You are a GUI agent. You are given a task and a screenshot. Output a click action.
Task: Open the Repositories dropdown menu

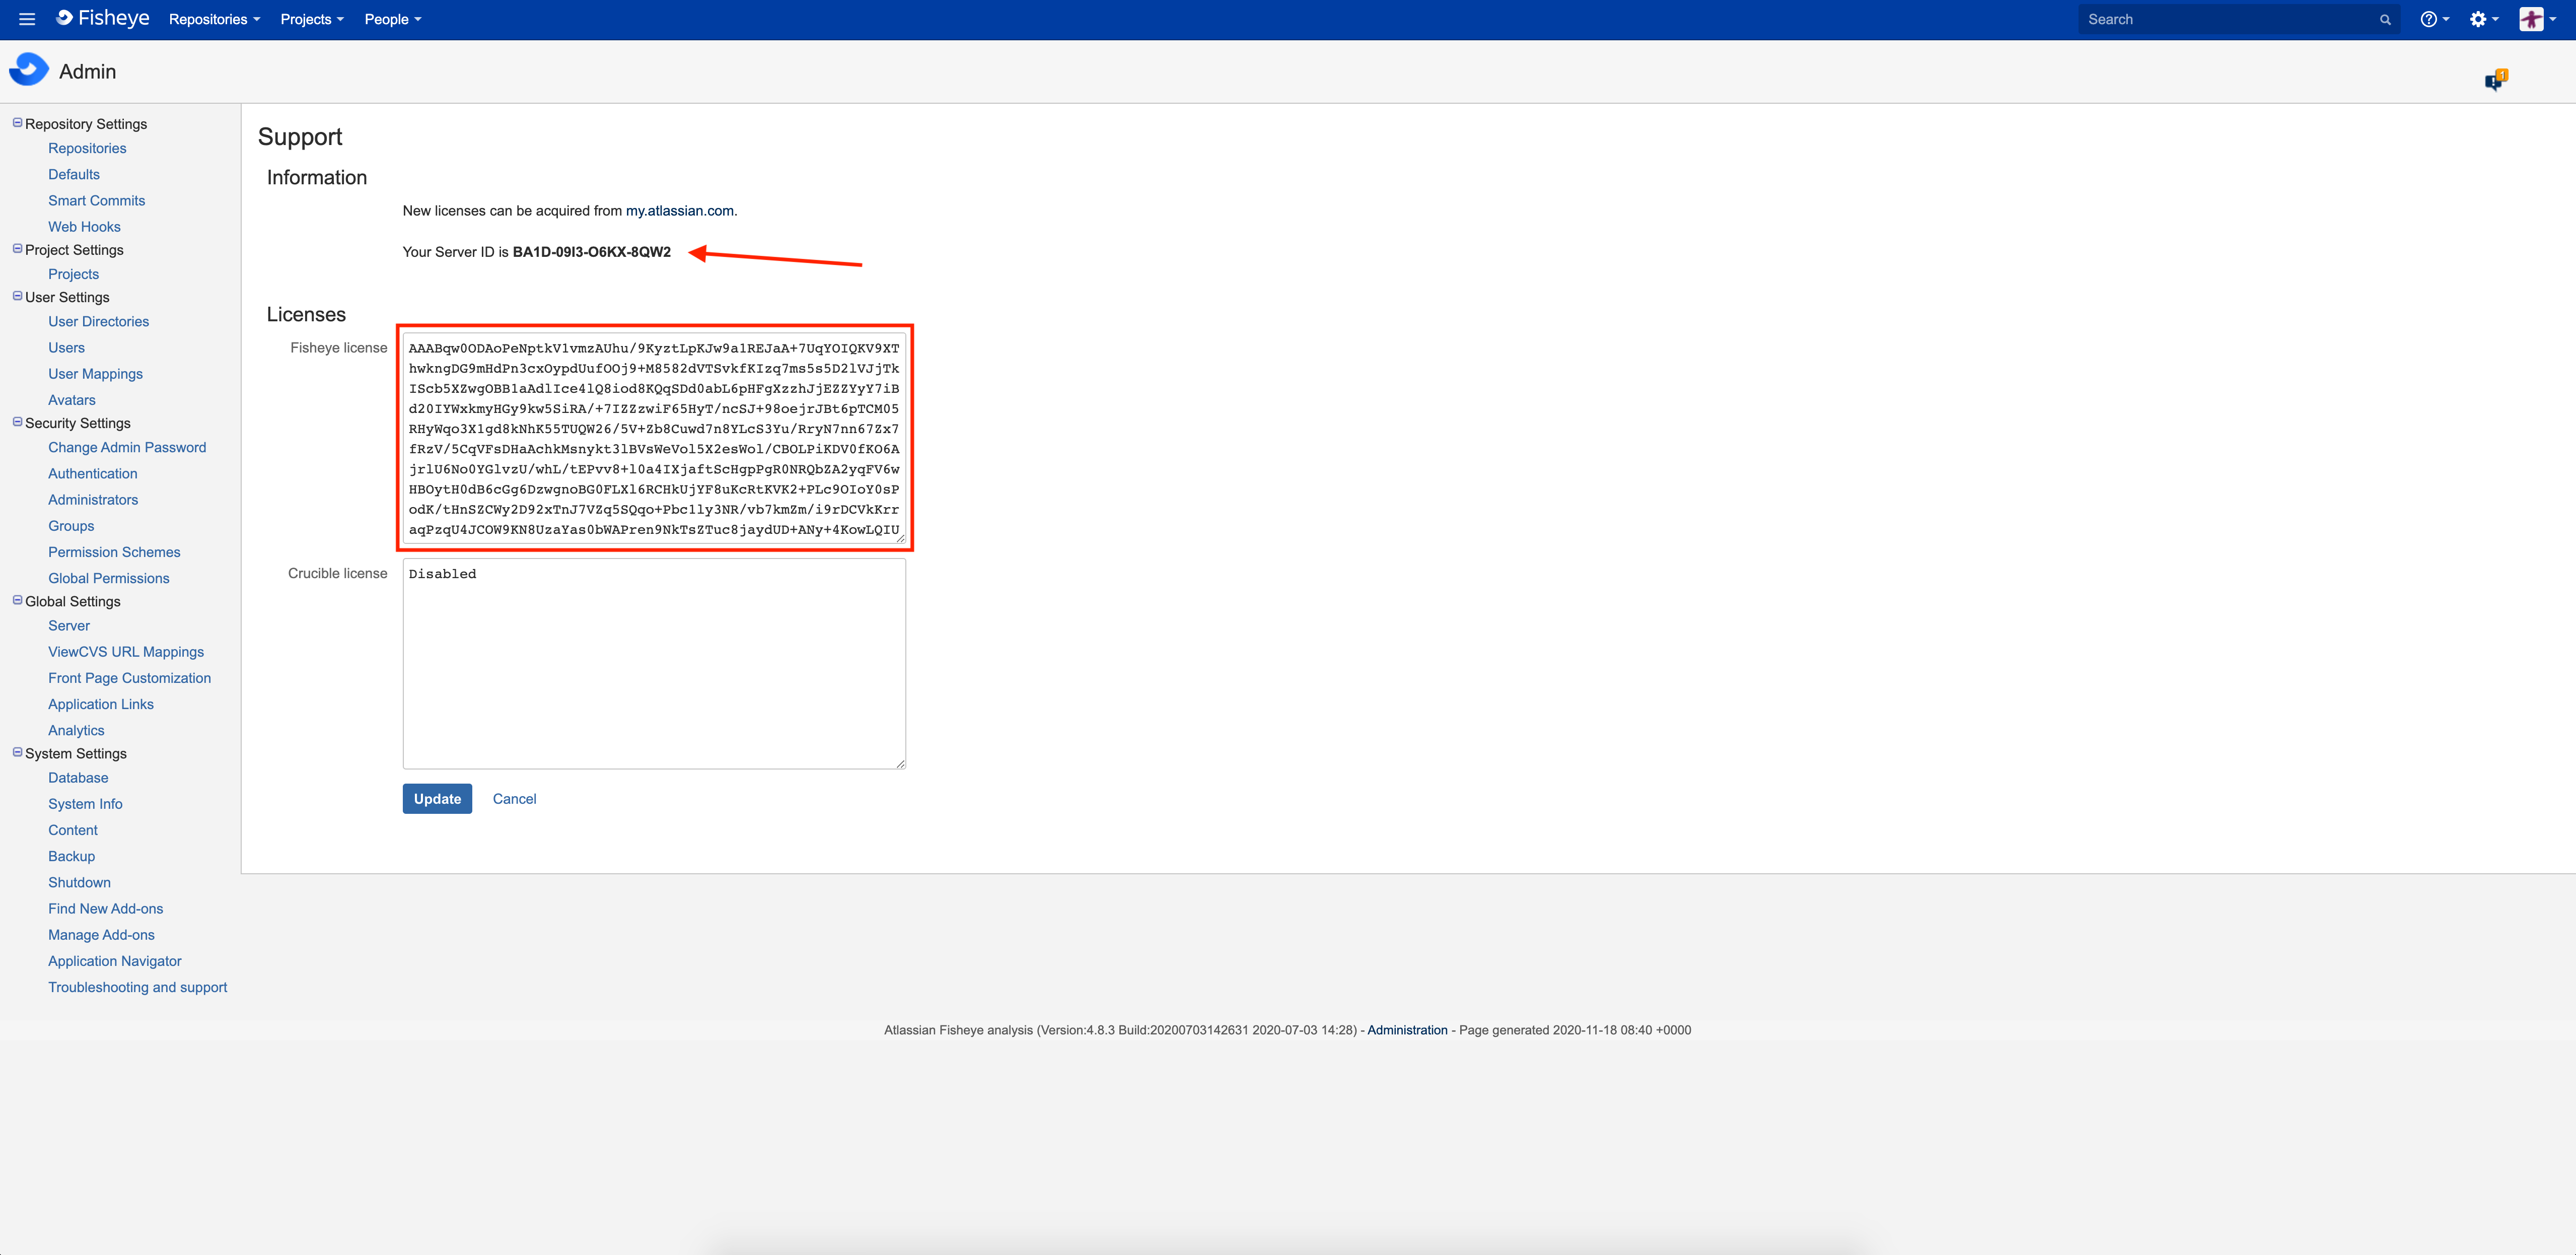[214, 19]
